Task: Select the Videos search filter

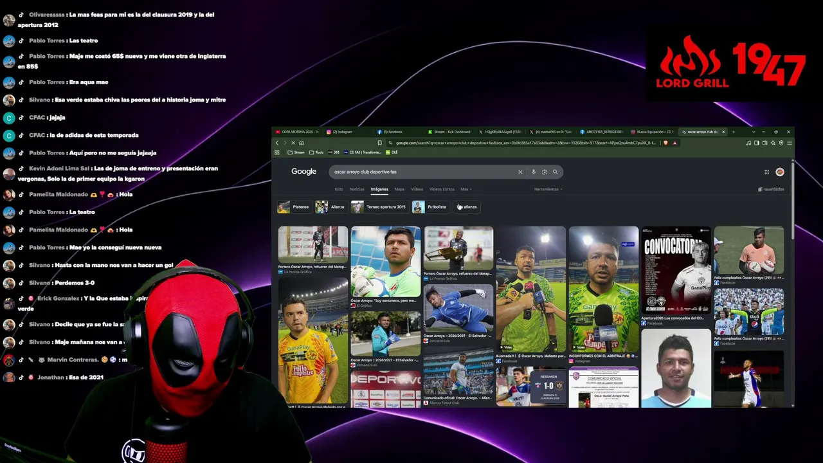Action: point(417,189)
